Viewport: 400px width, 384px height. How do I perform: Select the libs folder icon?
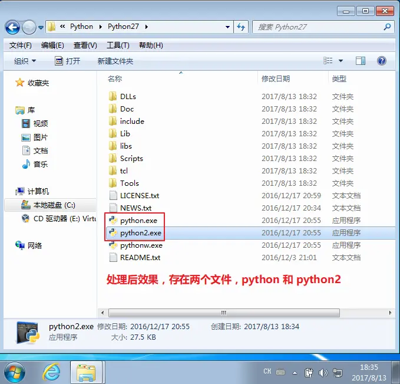(x=113, y=146)
